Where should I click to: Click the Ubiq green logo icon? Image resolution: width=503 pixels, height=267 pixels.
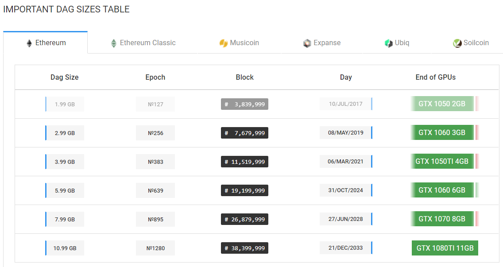(x=388, y=43)
